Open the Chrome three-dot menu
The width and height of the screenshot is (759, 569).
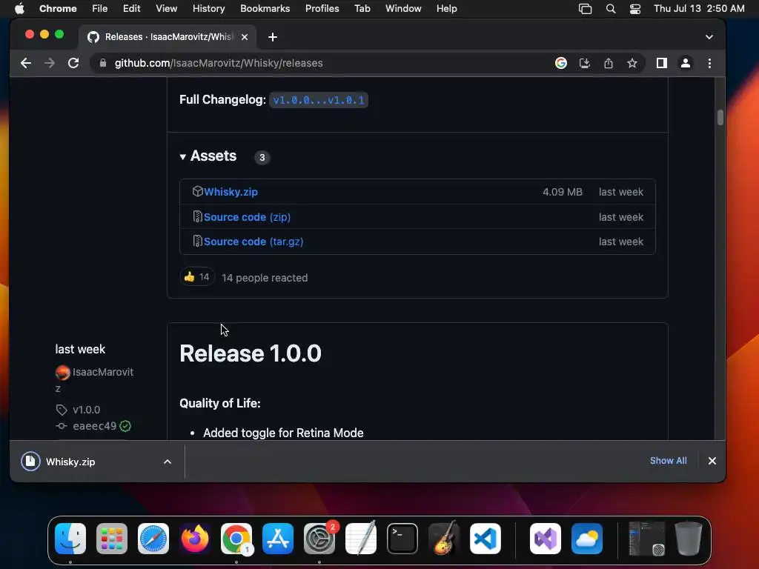709,63
